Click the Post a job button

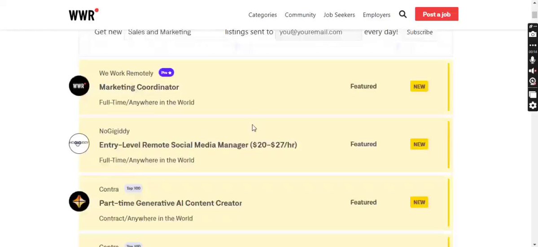pos(437,14)
